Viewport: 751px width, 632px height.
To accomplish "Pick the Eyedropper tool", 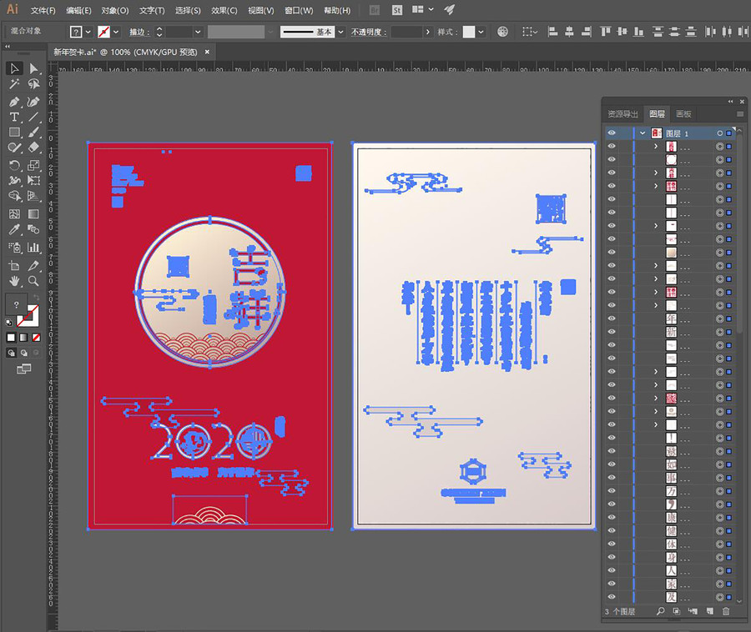I will [x=14, y=229].
